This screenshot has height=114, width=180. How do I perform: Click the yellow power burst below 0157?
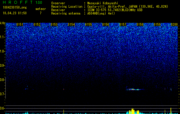point(134,111)
